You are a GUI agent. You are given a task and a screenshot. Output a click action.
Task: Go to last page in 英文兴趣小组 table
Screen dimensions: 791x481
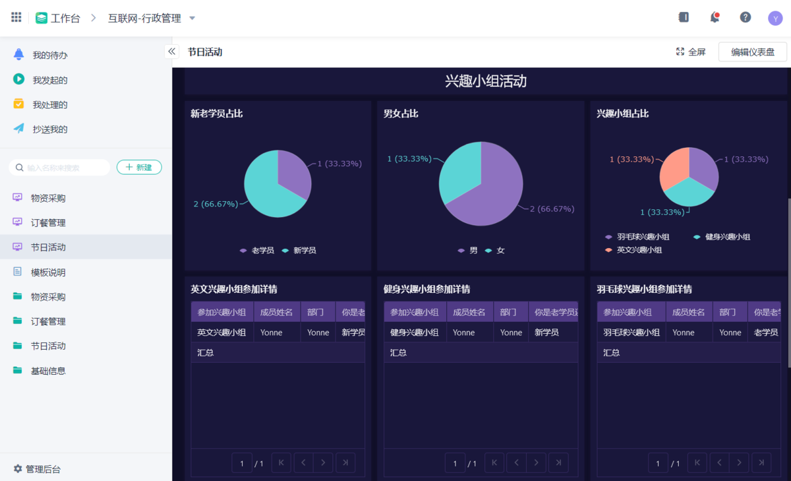(x=345, y=463)
